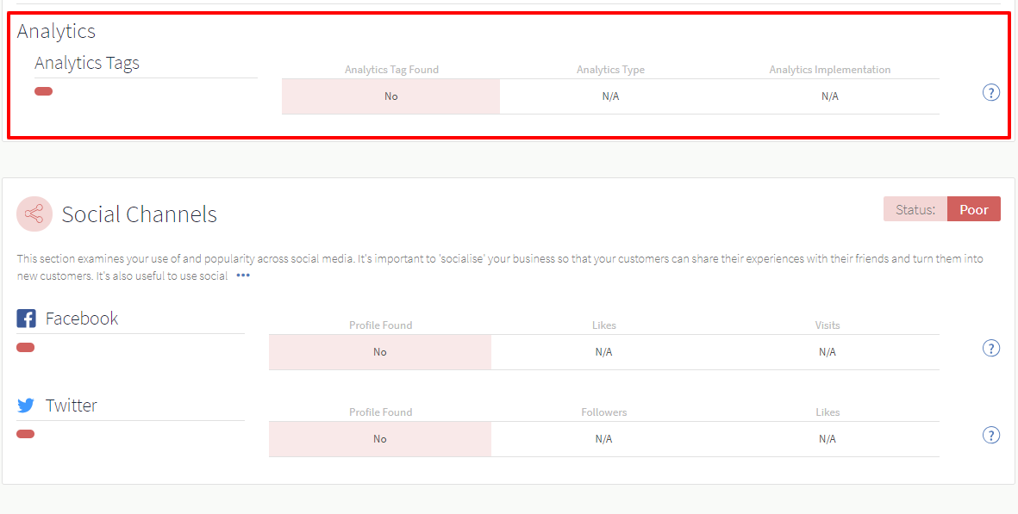Select the Analytics Tag Found 'No' cell
Image resolution: width=1018 pixels, height=514 pixels.
click(390, 96)
